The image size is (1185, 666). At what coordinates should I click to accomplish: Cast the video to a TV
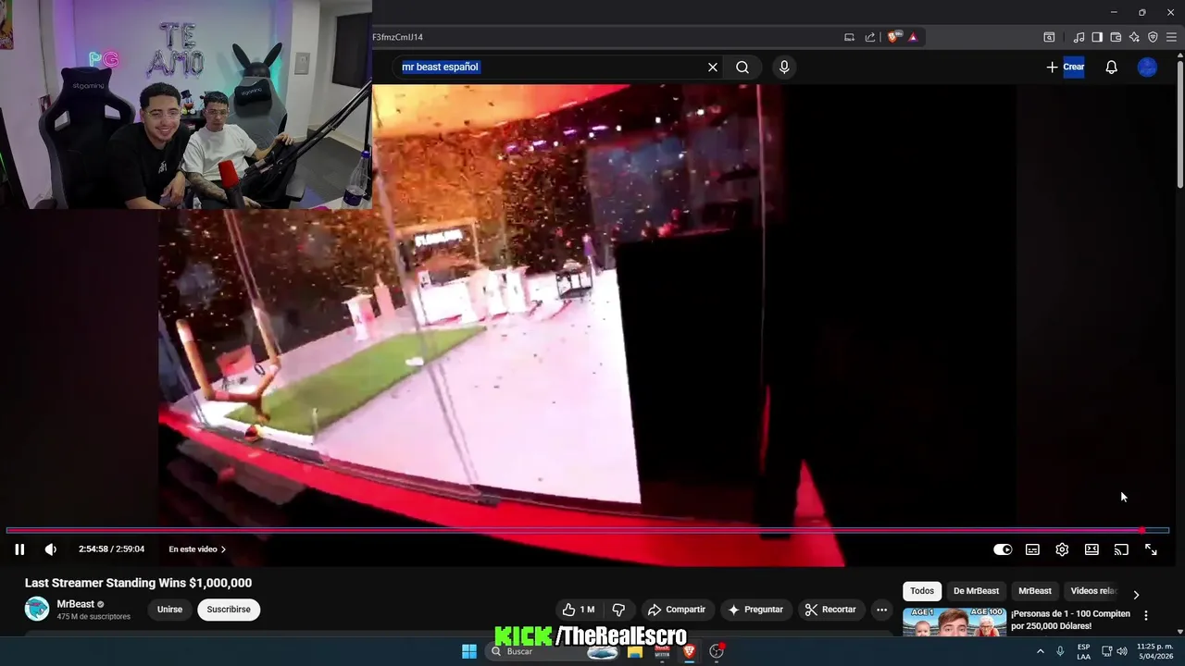(1121, 549)
